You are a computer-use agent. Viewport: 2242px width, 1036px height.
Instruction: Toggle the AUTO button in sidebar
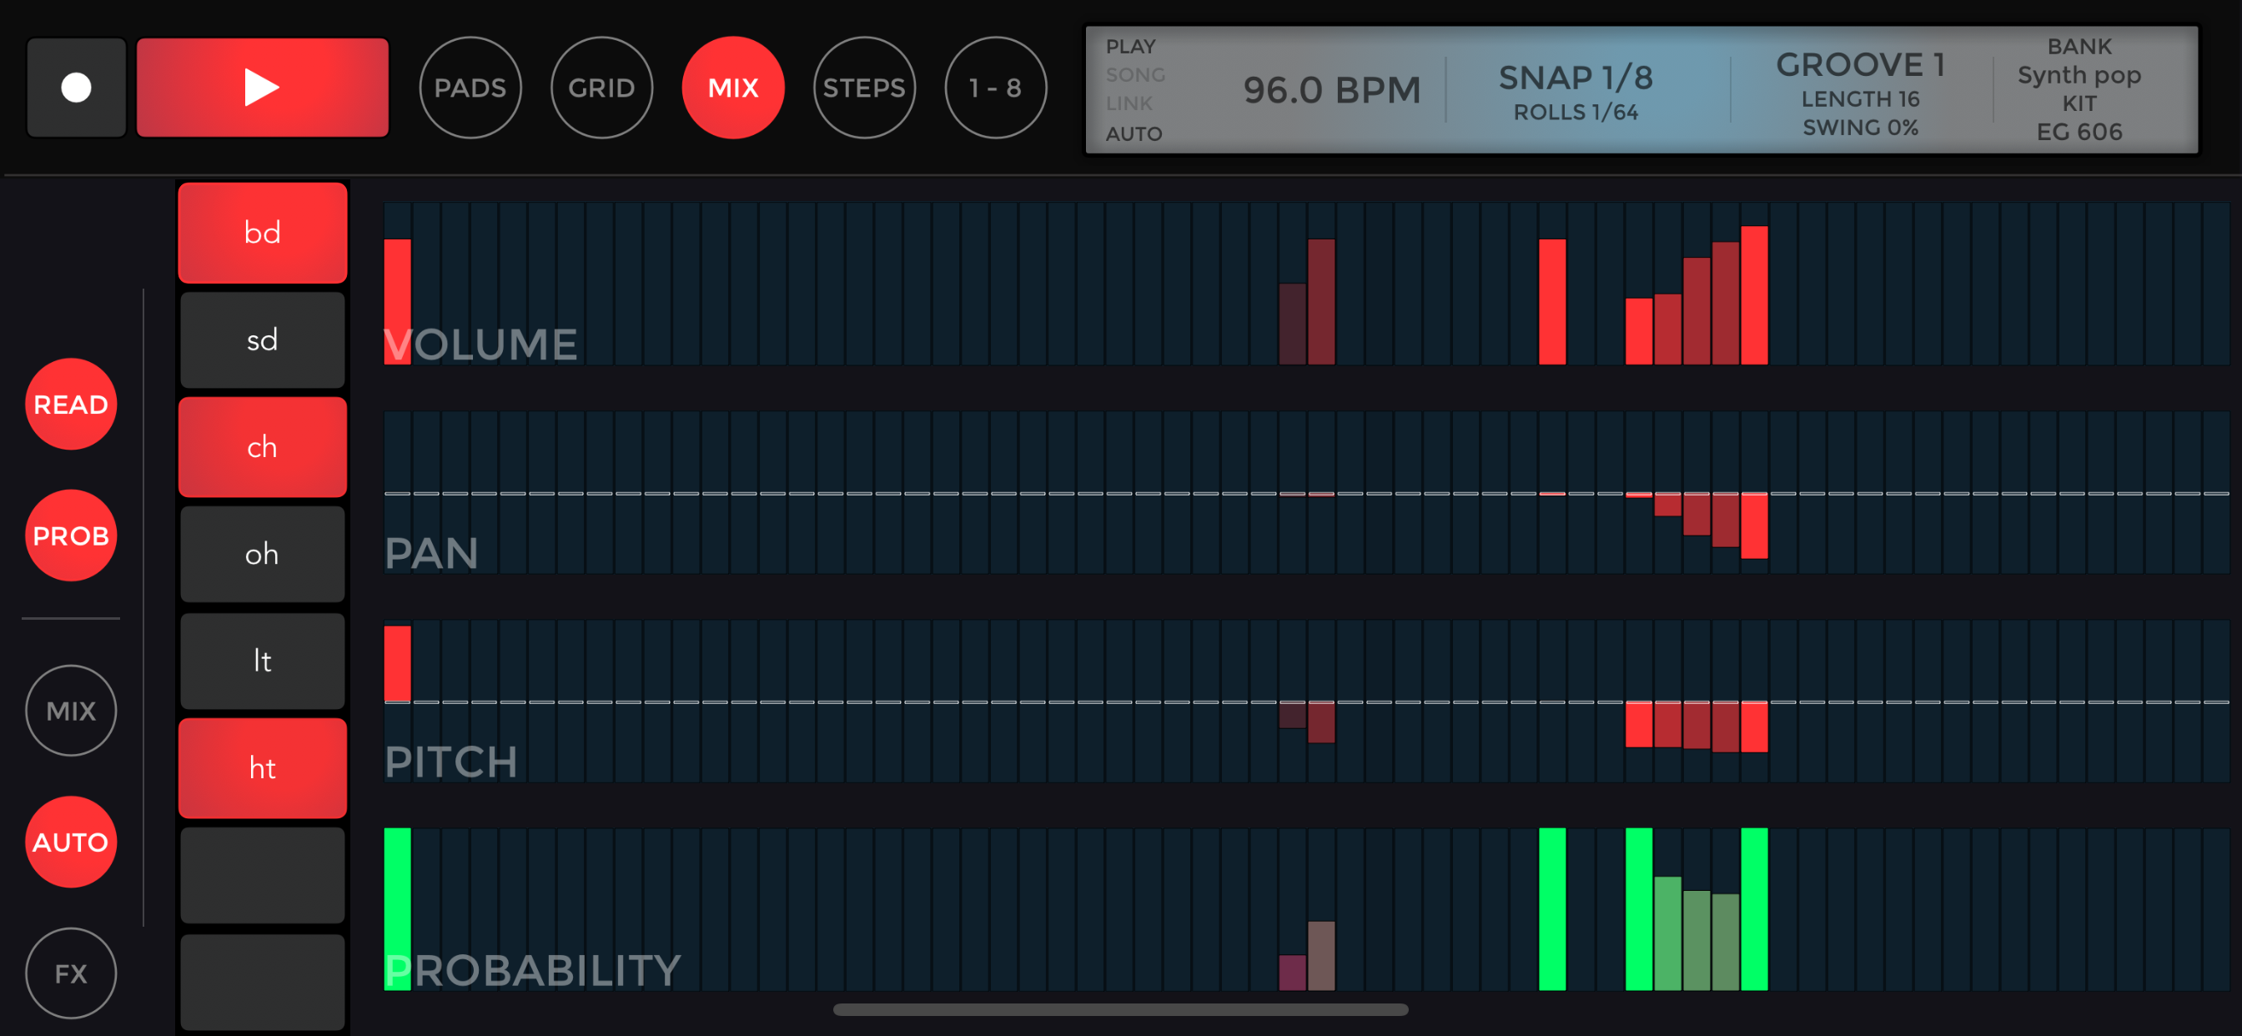tap(71, 842)
